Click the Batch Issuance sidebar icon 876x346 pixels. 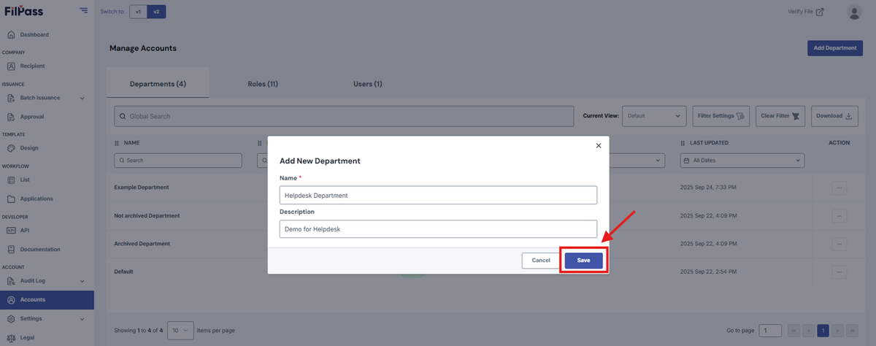(x=10, y=98)
